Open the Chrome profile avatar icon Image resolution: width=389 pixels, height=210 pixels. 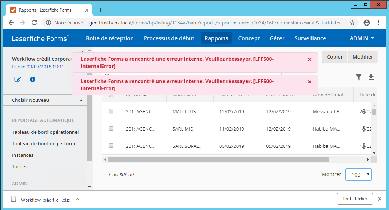pyautogui.click(x=366, y=23)
